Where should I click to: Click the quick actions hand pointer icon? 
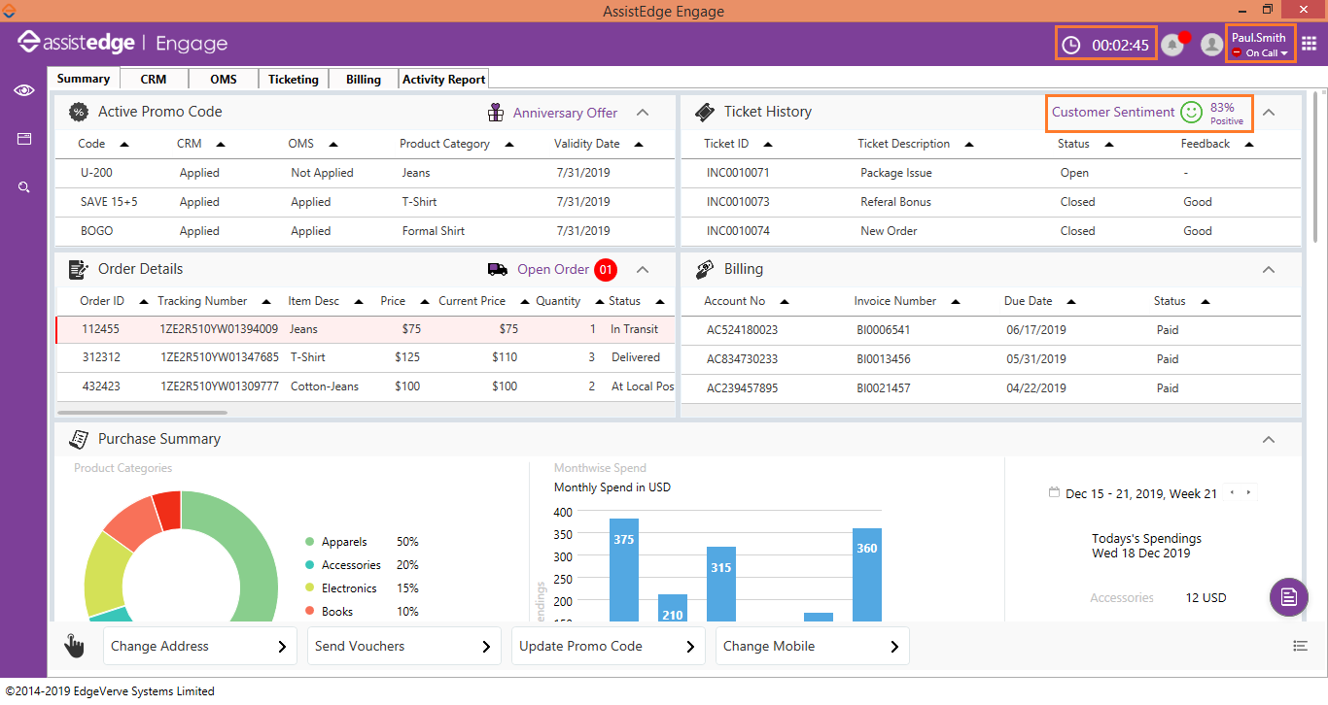pyautogui.click(x=74, y=646)
